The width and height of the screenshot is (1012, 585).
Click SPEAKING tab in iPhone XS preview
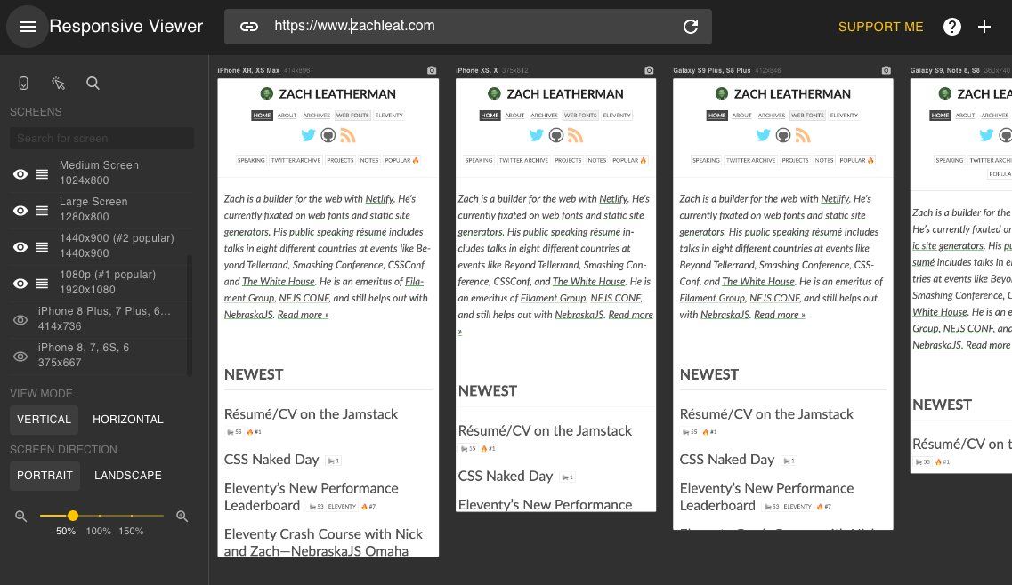[479, 160]
